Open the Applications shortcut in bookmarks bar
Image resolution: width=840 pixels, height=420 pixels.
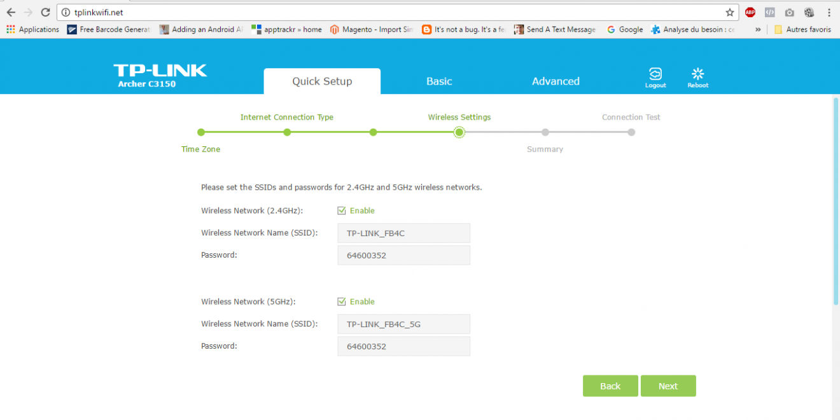32,29
